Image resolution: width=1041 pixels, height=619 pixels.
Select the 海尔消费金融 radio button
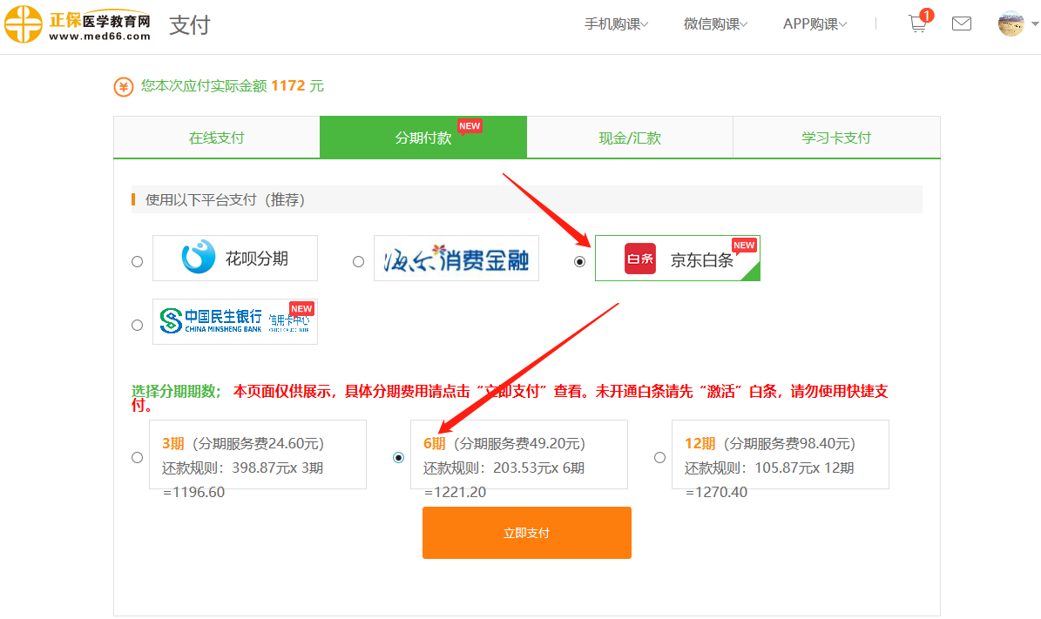pos(358,261)
